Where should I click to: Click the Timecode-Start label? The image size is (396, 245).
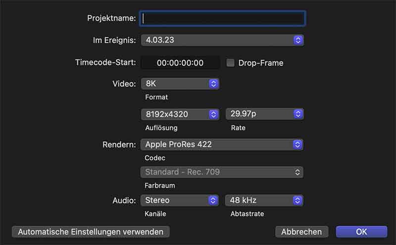point(105,62)
